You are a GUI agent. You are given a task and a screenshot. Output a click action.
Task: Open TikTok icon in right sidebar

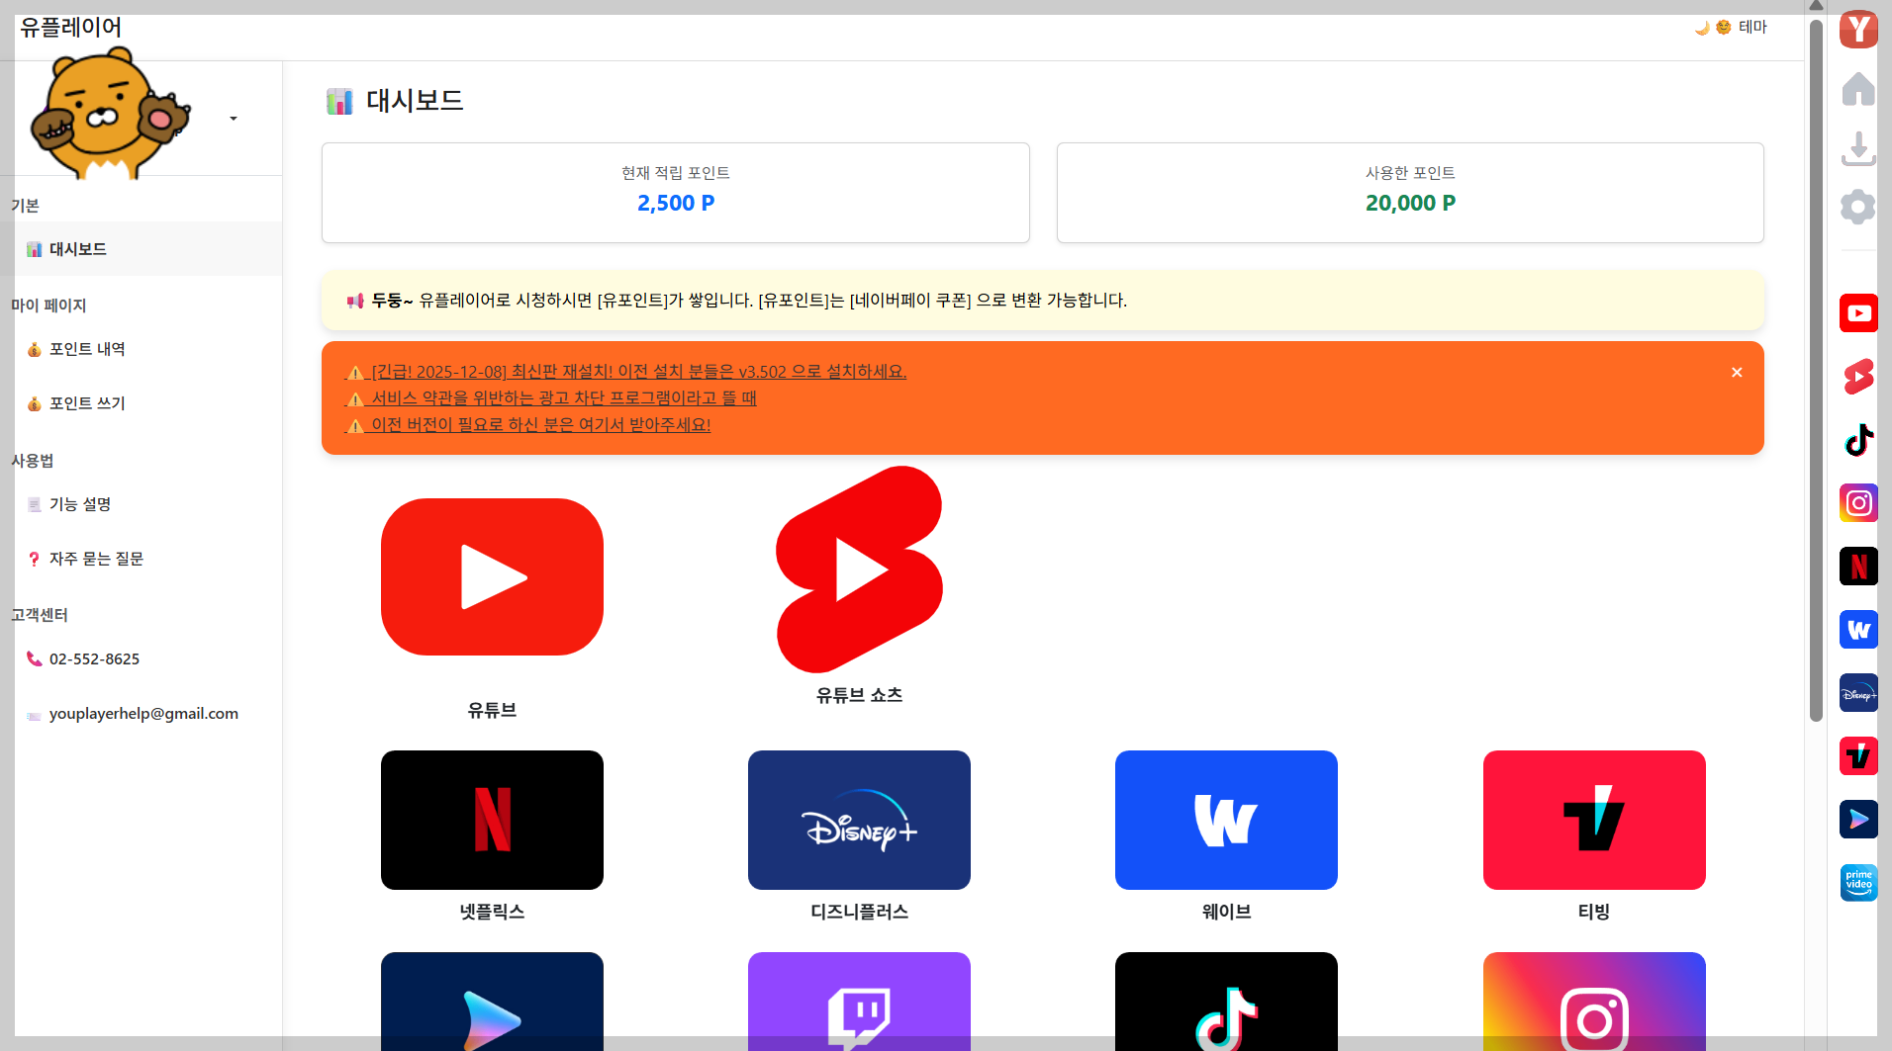(x=1858, y=440)
